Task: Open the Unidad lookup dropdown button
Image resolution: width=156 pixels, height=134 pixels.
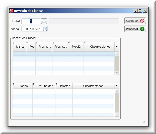Action: point(44,21)
